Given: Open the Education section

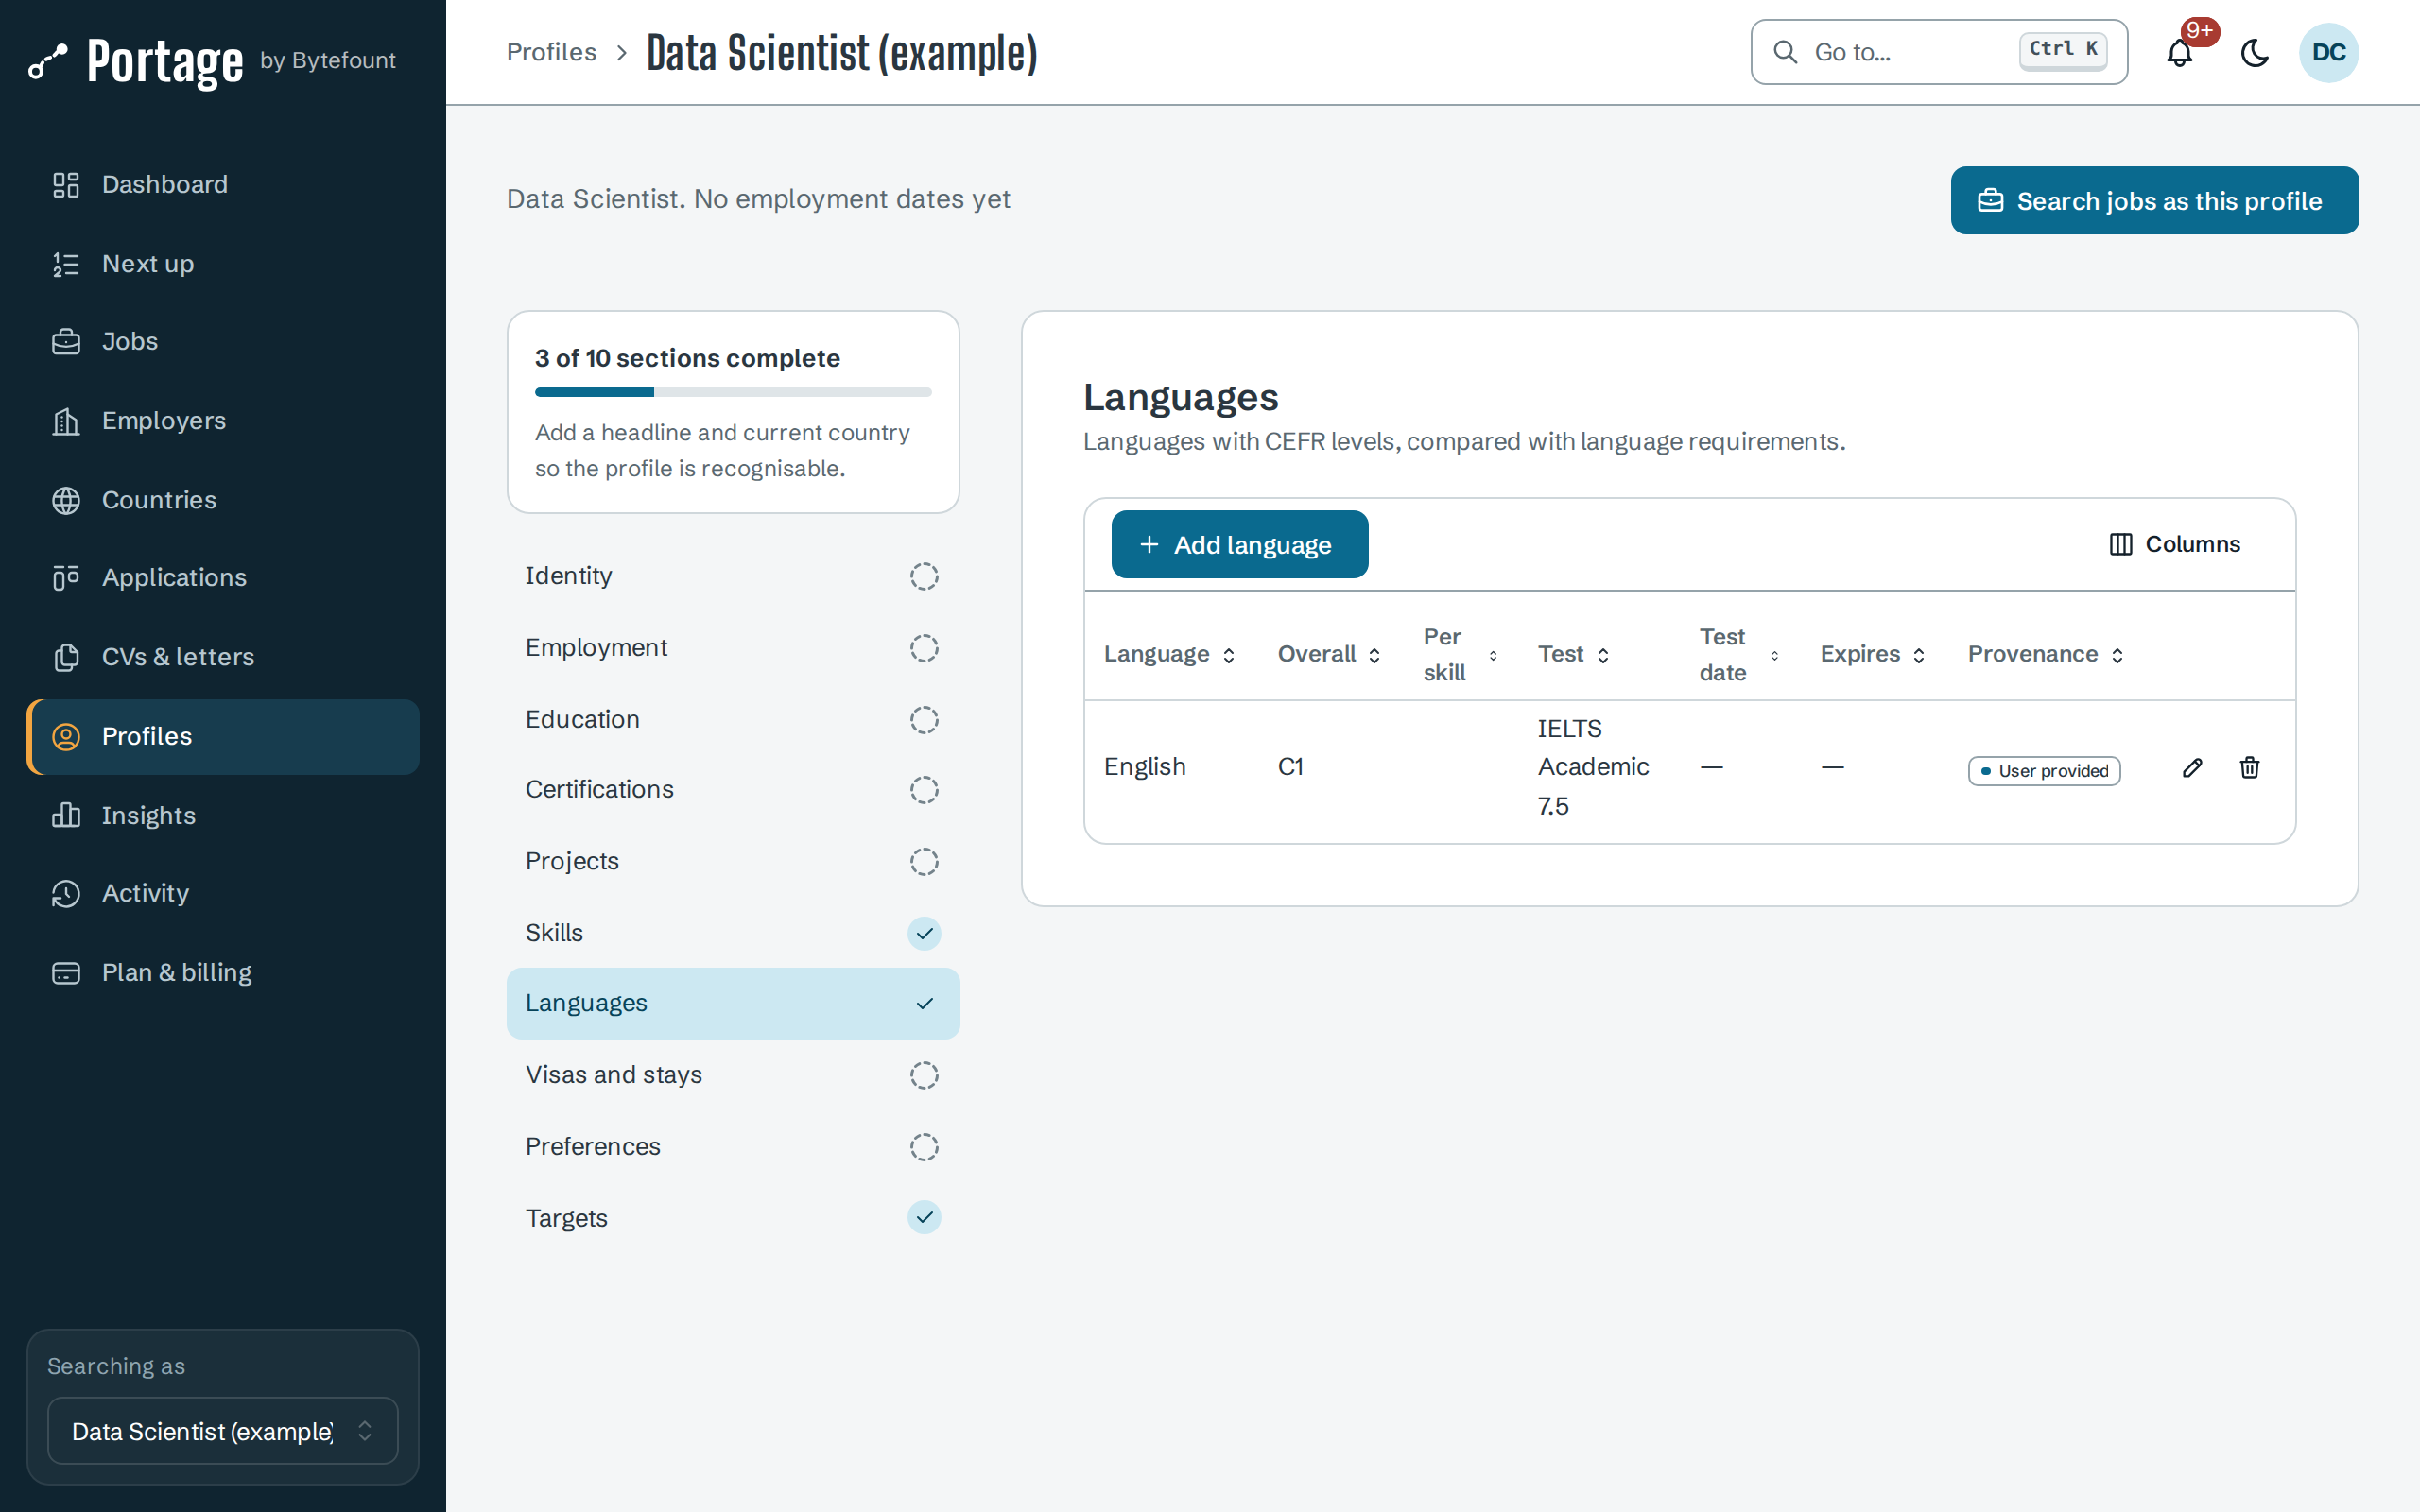Looking at the screenshot, I should (x=733, y=720).
